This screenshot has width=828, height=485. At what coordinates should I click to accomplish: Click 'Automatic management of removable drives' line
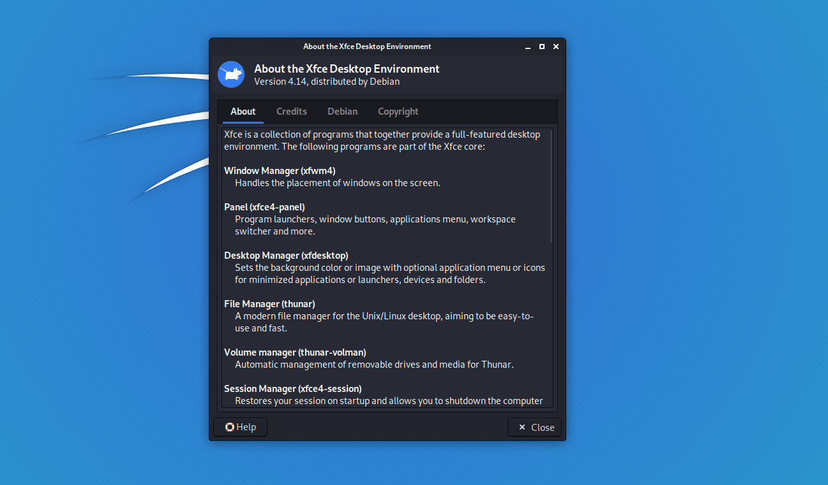point(374,365)
